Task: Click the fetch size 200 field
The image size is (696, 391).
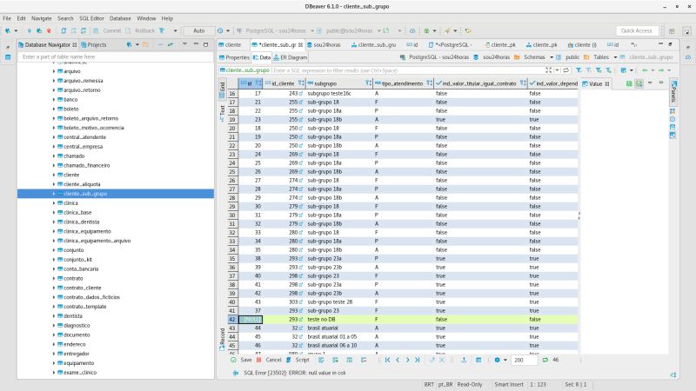Action: coord(524,360)
